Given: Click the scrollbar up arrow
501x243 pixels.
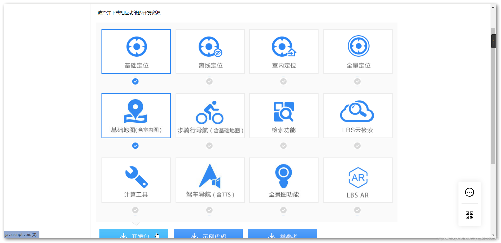Looking at the screenshot, I should [x=493, y=7].
